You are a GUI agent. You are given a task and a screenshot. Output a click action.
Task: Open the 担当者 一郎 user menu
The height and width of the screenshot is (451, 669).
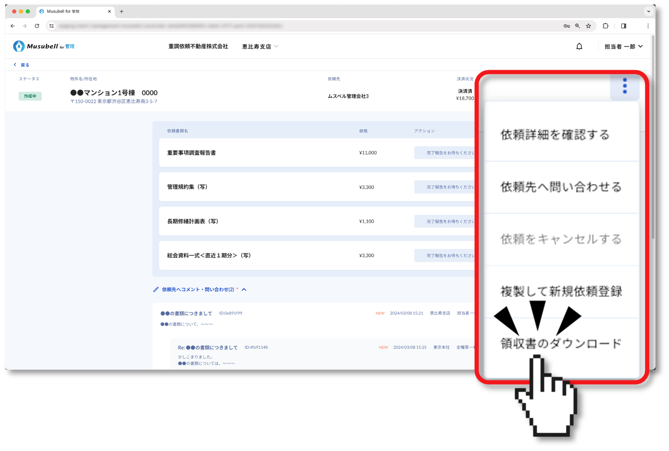(623, 46)
